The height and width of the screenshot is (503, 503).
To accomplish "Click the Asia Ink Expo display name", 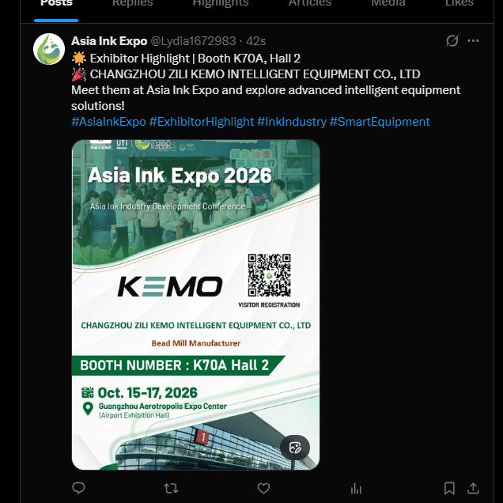I will coord(109,40).
